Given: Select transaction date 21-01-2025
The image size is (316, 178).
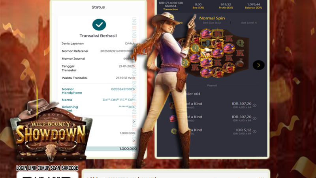Looking at the screenshot, I should coord(126,66).
